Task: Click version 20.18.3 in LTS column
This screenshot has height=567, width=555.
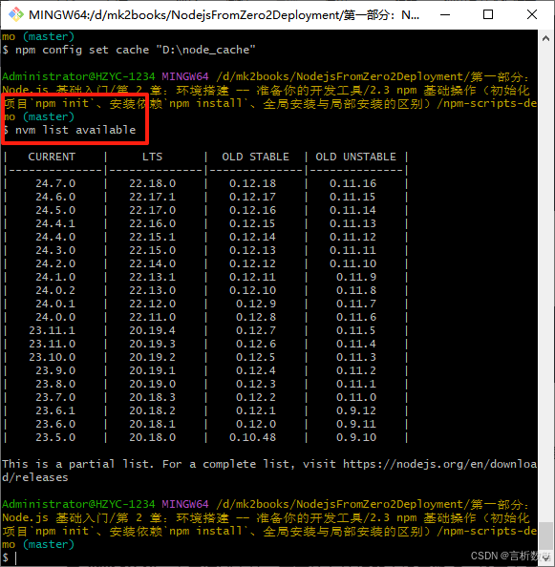Action: pyautogui.click(x=152, y=397)
